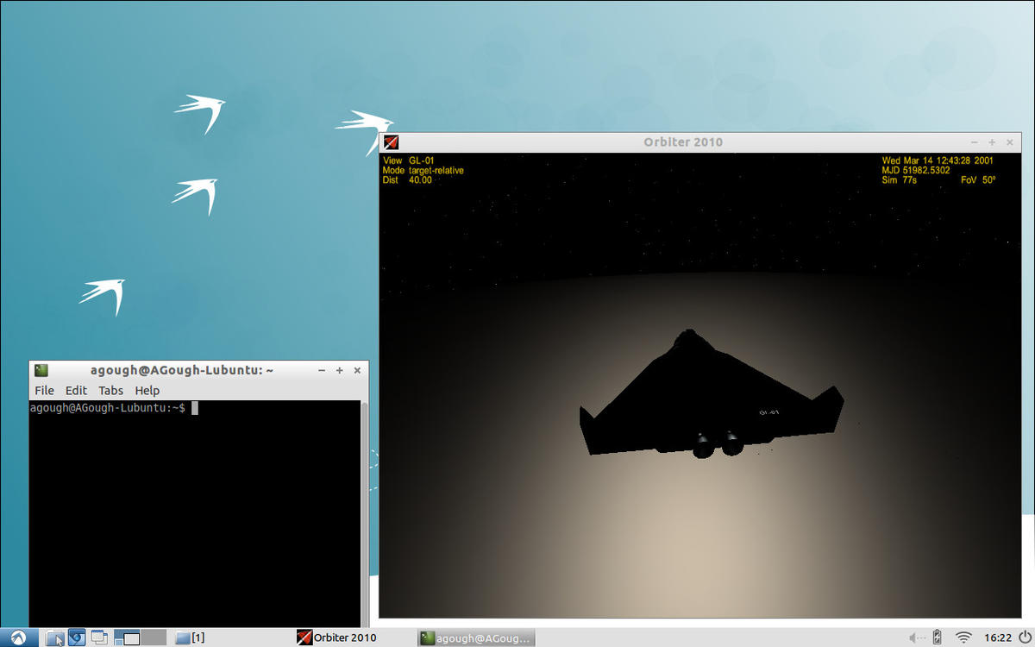The height and width of the screenshot is (647, 1035).
Task: Click the Orbiter 2010 window menu icon
Action: click(391, 142)
